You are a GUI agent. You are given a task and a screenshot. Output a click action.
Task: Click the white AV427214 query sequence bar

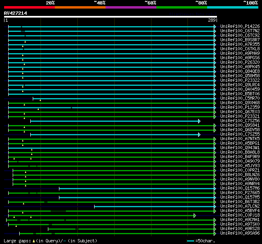pos(111,17)
